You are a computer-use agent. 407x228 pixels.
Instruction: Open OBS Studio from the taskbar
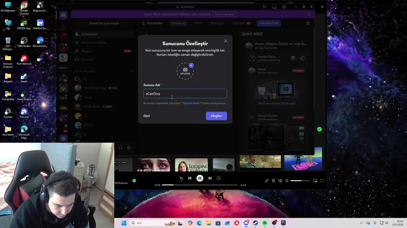click(274, 223)
